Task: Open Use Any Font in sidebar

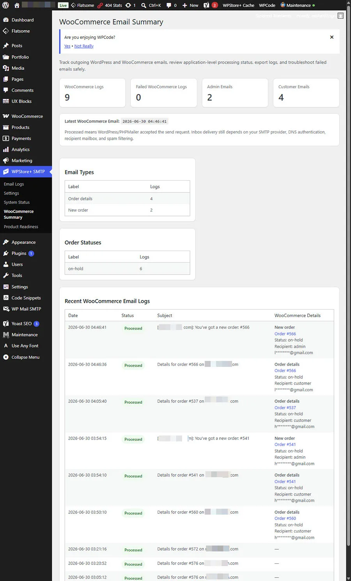Action: pos(26,346)
